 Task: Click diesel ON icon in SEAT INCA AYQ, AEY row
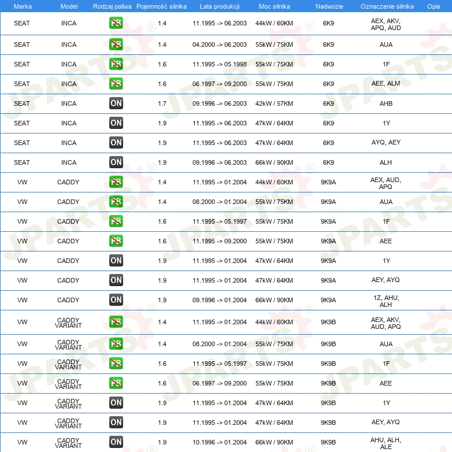pos(116,142)
